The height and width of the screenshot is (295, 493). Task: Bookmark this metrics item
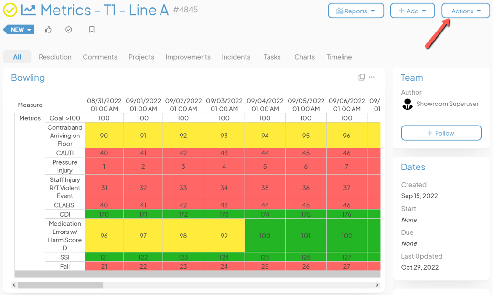pyautogui.click(x=92, y=30)
